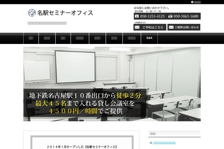The height and width of the screenshot is (149, 224).
Task: Open the Q&A navigation menu item
Action: pyautogui.click(x=149, y=38)
